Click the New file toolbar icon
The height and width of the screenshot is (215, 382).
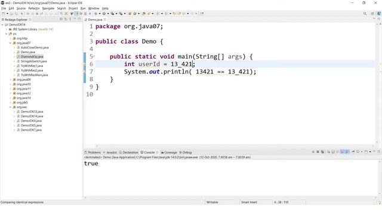[3, 14]
